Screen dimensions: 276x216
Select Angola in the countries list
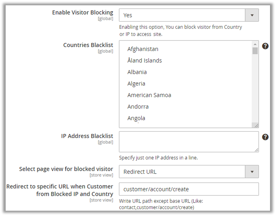pos(136,118)
